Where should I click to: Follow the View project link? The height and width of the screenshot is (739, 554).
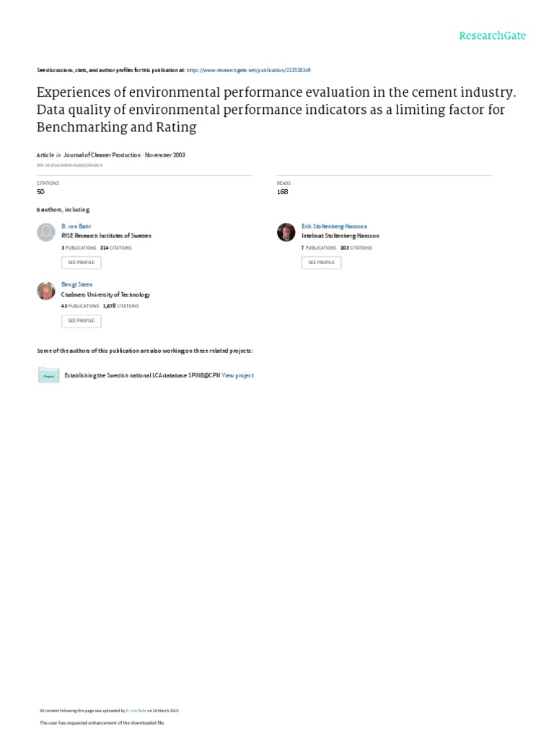pyautogui.click(x=238, y=375)
